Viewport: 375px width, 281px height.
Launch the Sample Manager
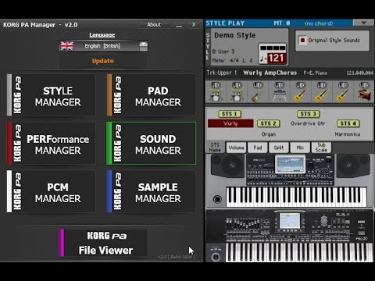152,191
